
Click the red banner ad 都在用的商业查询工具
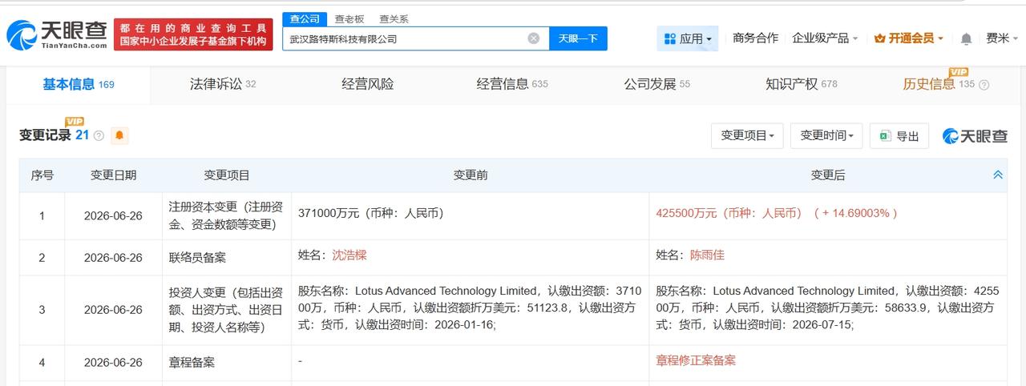pyautogui.click(x=193, y=34)
